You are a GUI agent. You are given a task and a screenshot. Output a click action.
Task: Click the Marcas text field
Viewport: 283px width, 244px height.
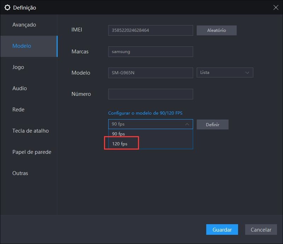pyautogui.click(x=150, y=52)
